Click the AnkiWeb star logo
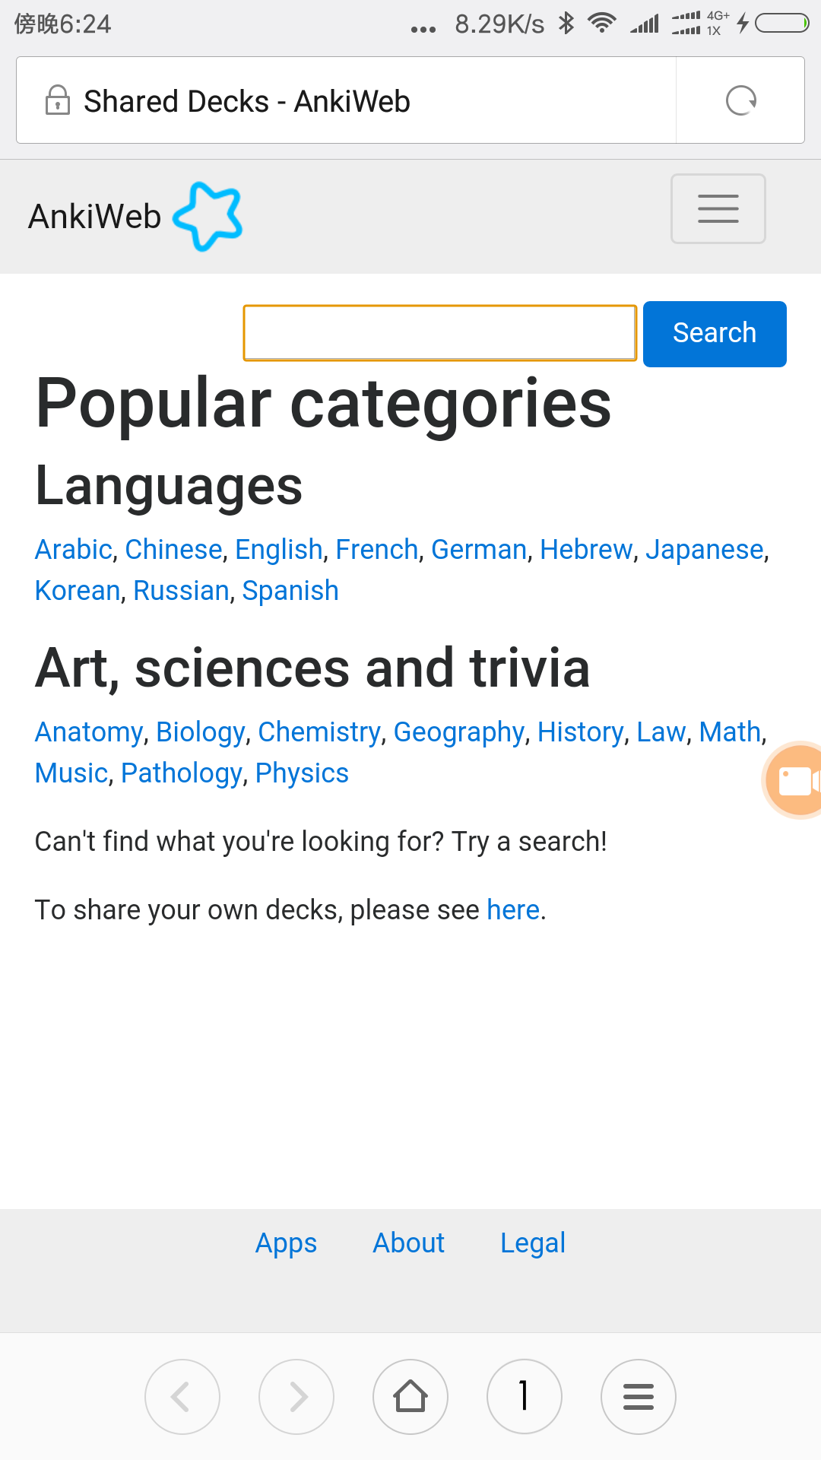821x1460 pixels. click(x=208, y=217)
